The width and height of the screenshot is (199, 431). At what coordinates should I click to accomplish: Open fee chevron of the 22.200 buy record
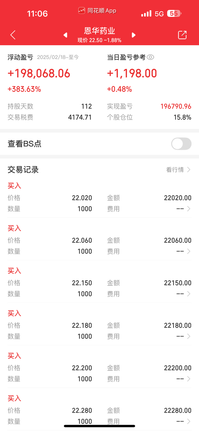pos(189,379)
